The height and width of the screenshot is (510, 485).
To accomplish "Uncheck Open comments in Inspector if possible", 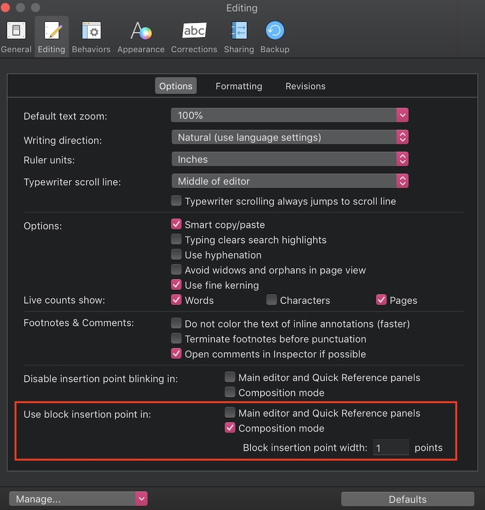I will [177, 353].
